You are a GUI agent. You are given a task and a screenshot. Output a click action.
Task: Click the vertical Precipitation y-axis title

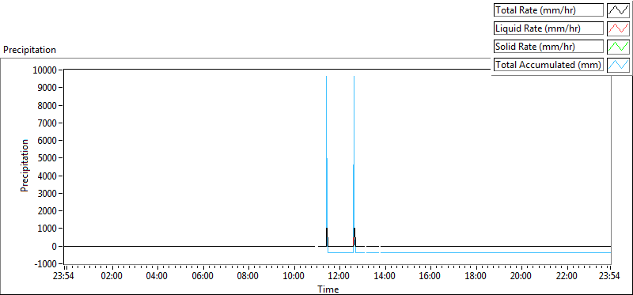pos(25,165)
